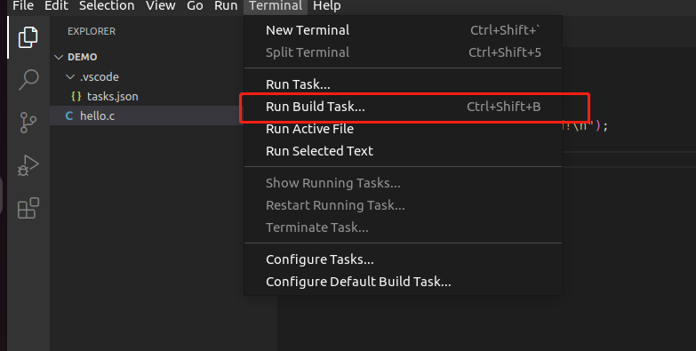Click the C language icon beside hello.c
The height and width of the screenshot is (351, 696).
(69, 116)
